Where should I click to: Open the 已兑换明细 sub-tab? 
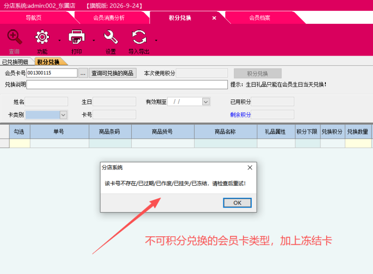[15, 62]
